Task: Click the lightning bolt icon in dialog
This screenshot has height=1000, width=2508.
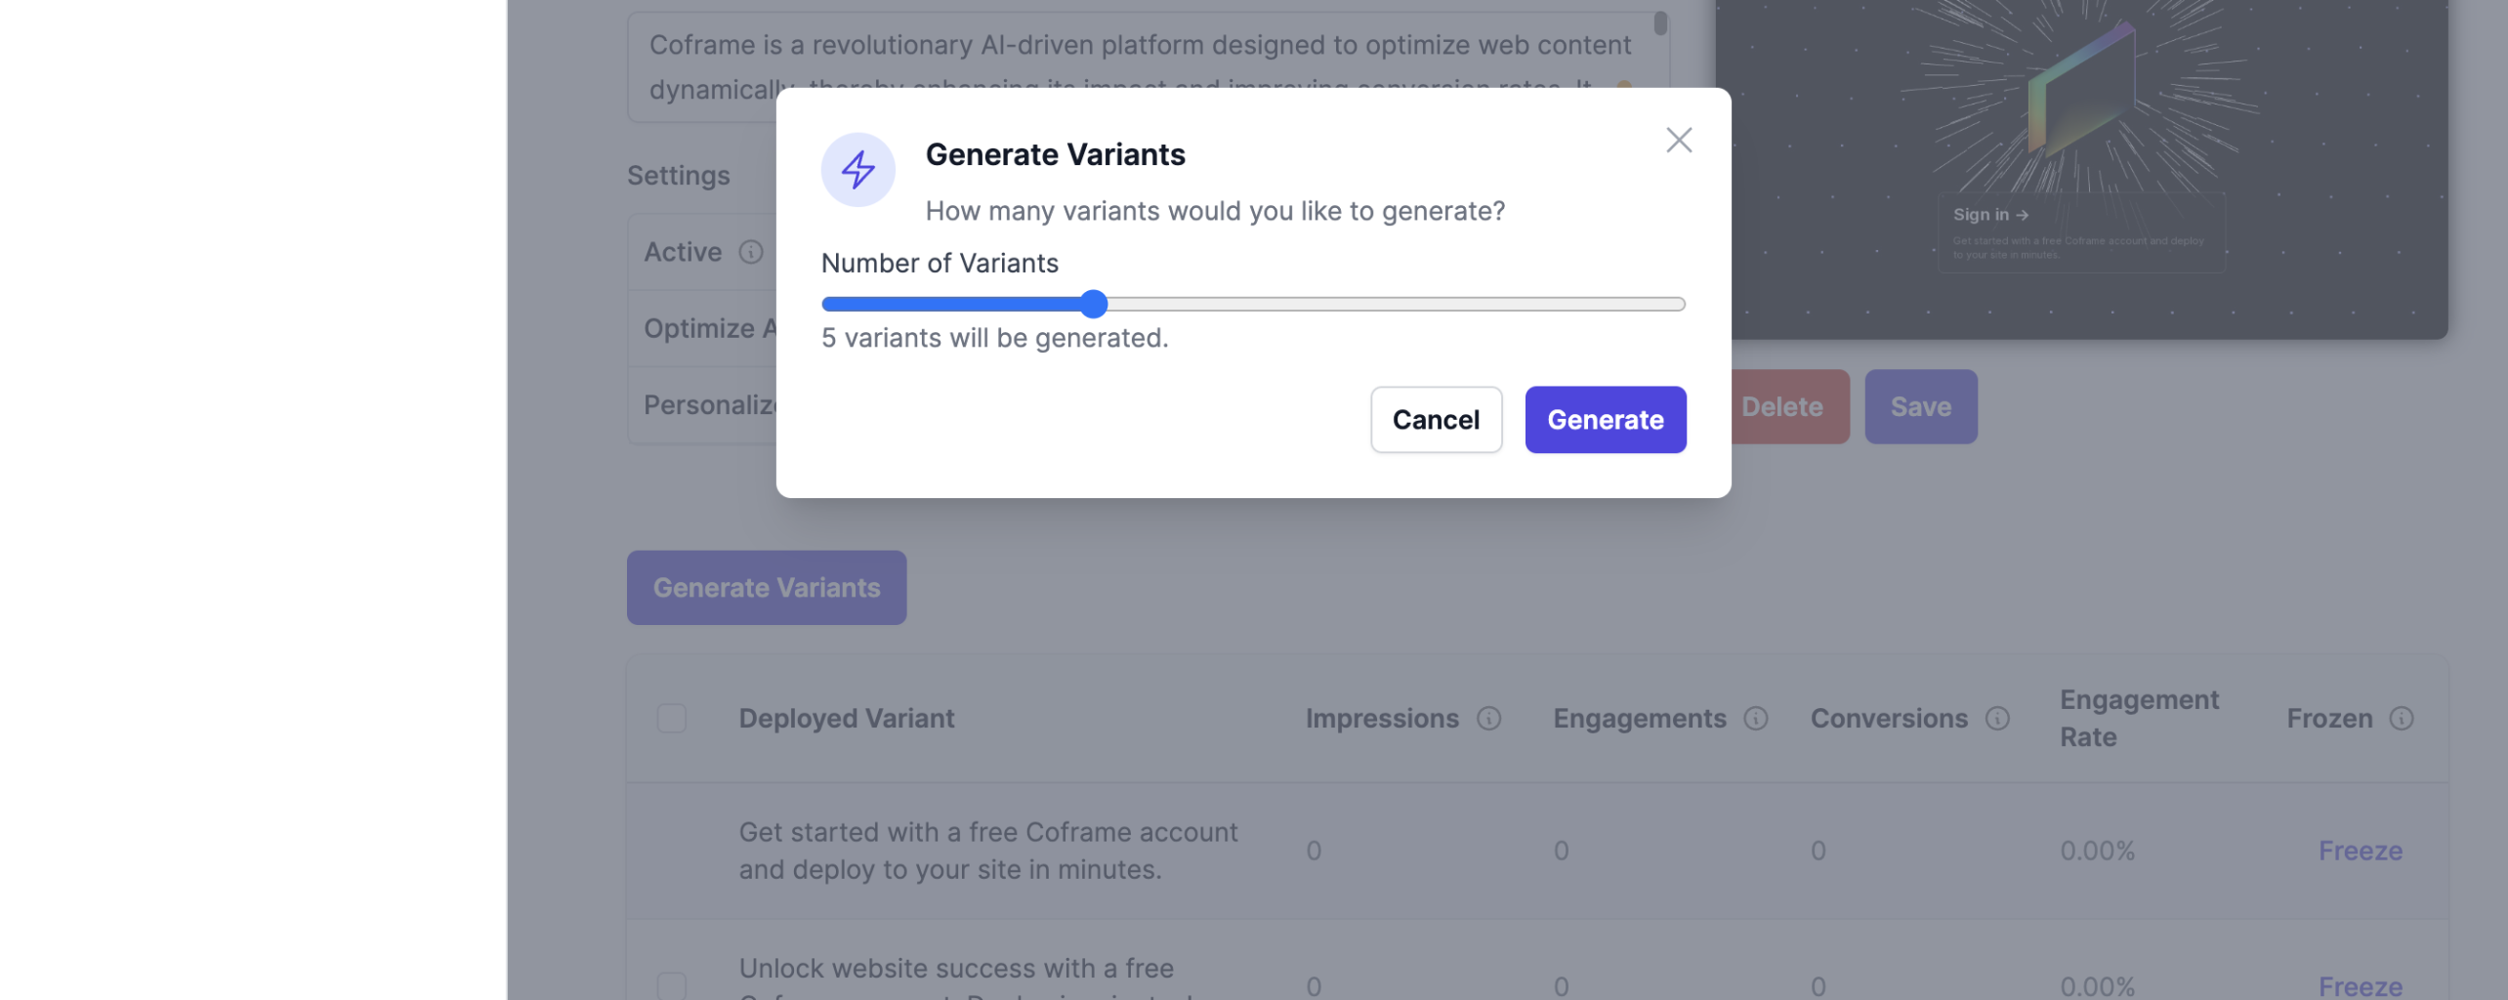Action: tap(857, 170)
